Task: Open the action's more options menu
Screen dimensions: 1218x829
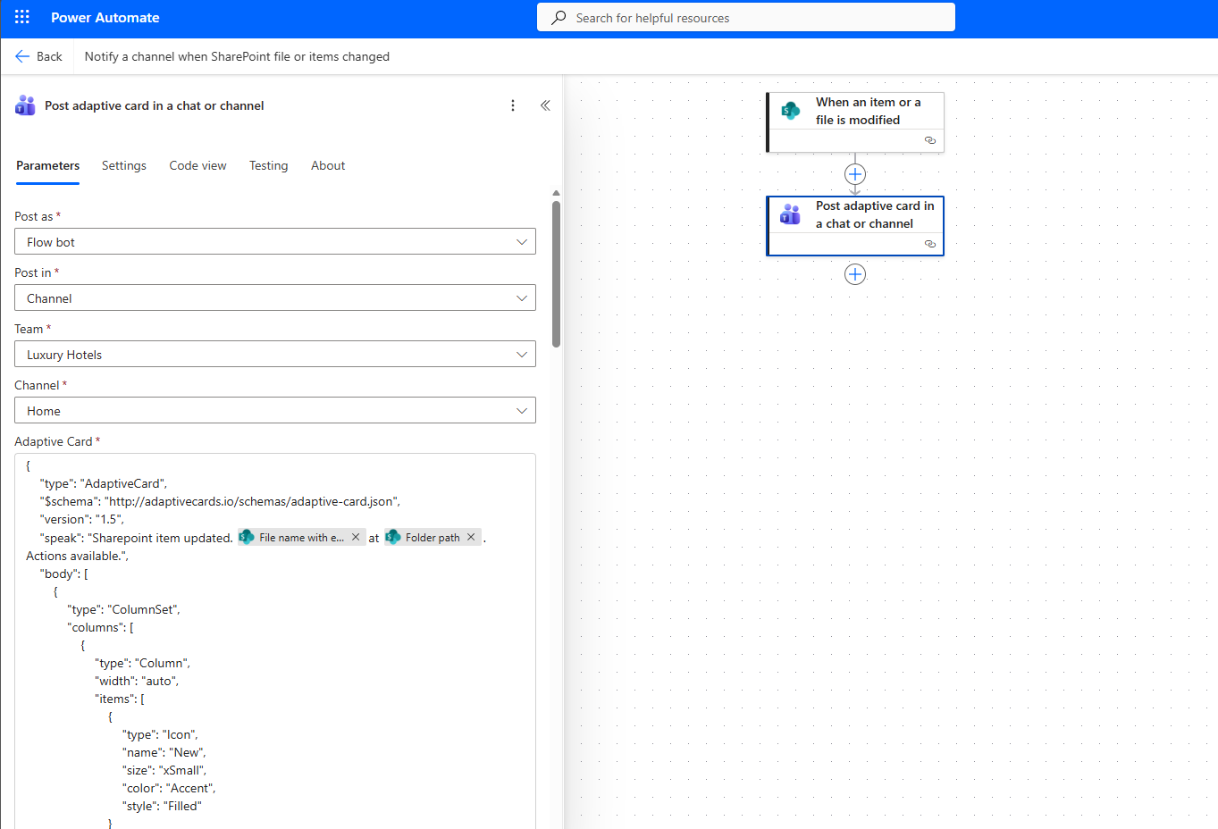Action: 513,105
